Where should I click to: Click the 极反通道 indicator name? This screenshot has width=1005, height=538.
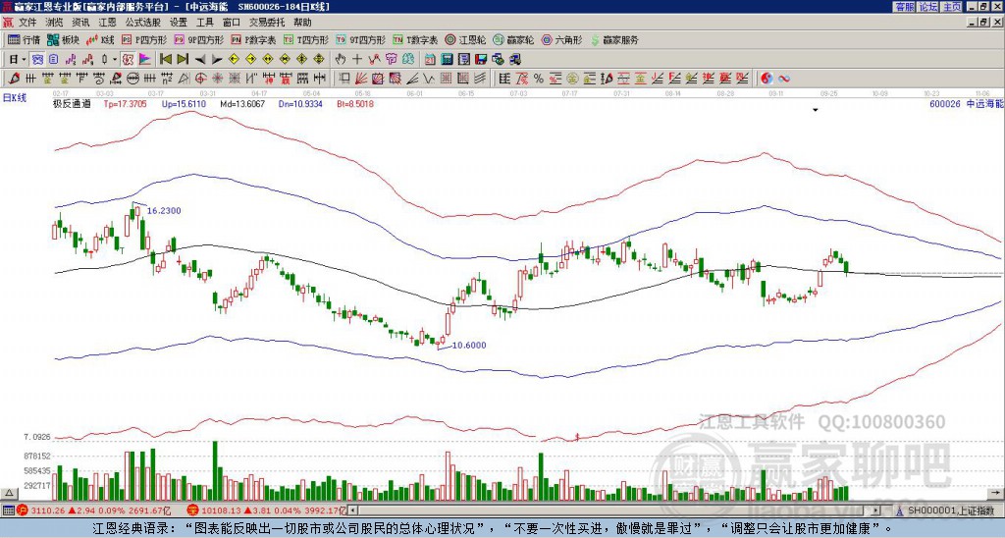(x=71, y=103)
